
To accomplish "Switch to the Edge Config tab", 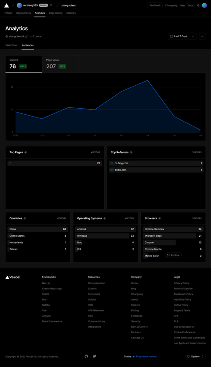I will (x=56, y=13).
